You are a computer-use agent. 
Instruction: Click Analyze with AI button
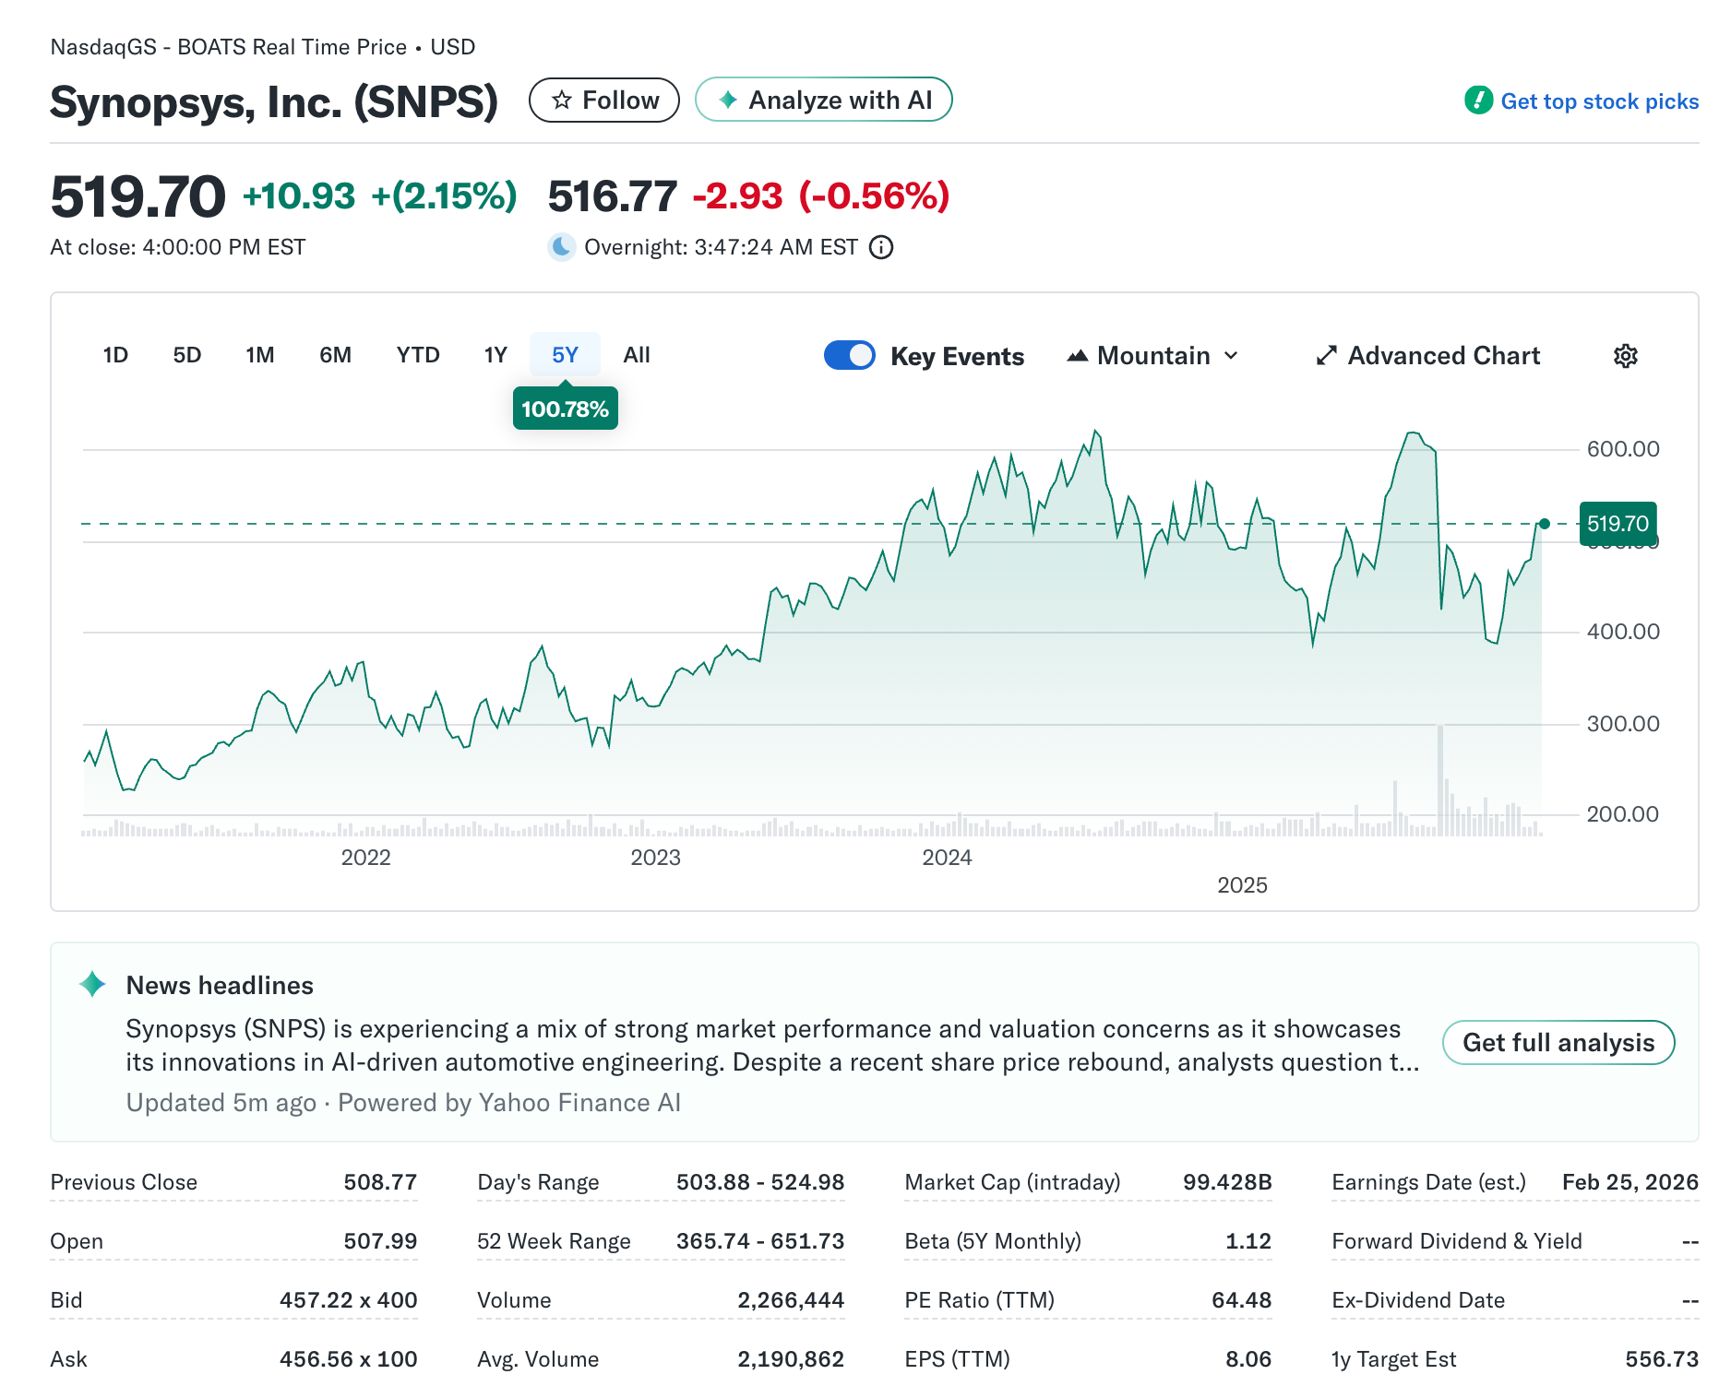[824, 100]
